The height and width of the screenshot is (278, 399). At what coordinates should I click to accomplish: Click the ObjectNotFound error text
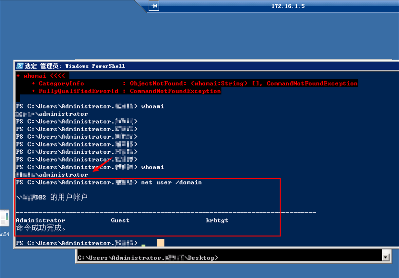pyautogui.click(x=156, y=83)
